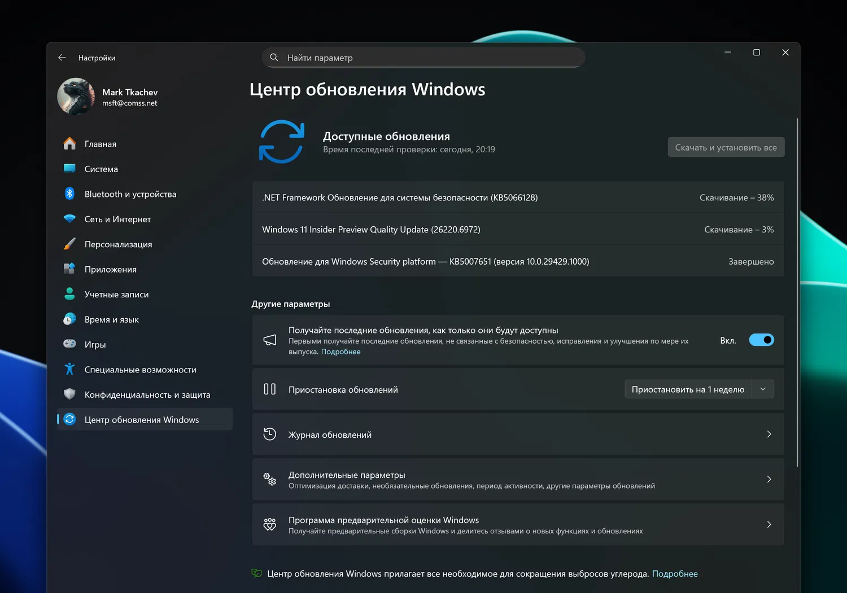Viewport: 847px width, 593px height.
Task: Open the Главная section
Action: (x=145, y=144)
